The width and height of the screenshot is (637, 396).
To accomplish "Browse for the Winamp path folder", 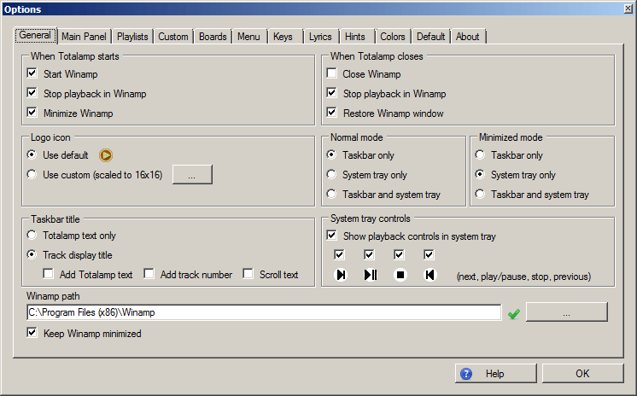I will point(567,312).
